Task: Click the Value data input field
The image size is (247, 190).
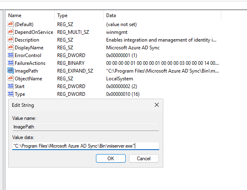Action: pos(86,146)
